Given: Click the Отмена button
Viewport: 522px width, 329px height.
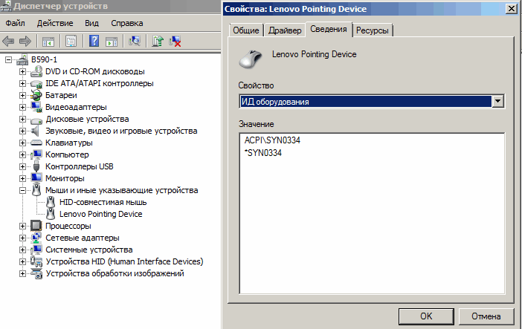Looking at the screenshot, I should (486, 316).
